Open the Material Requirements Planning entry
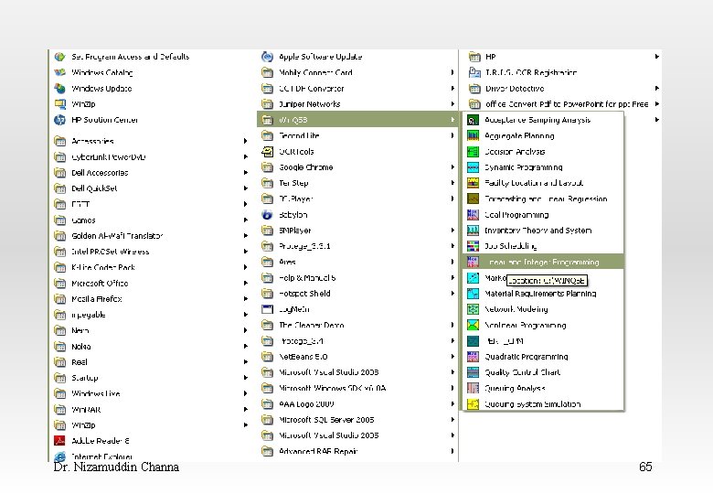The width and height of the screenshot is (713, 494). coord(540,294)
